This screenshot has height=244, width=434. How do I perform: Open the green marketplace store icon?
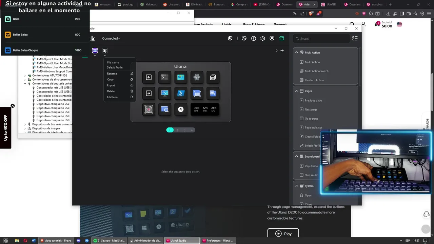pos(281,38)
